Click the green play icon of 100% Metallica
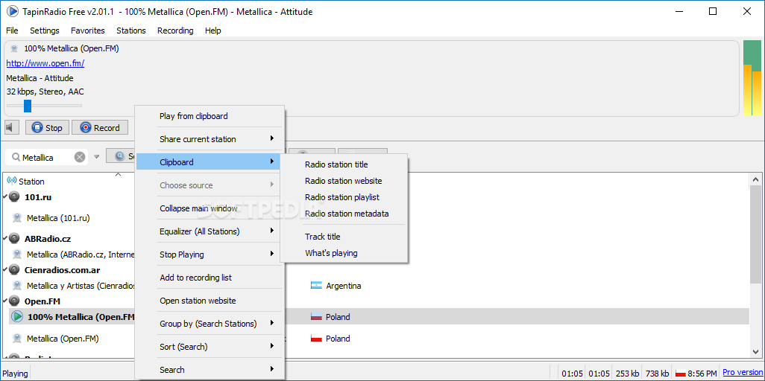765x381 pixels. coord(17,317)
